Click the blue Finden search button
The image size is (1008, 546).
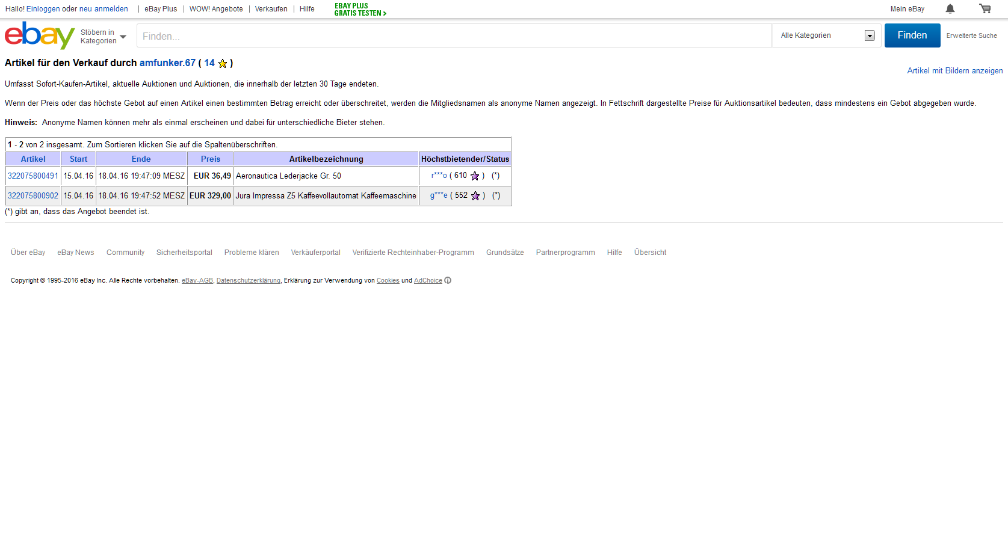[x=912, y=35]
